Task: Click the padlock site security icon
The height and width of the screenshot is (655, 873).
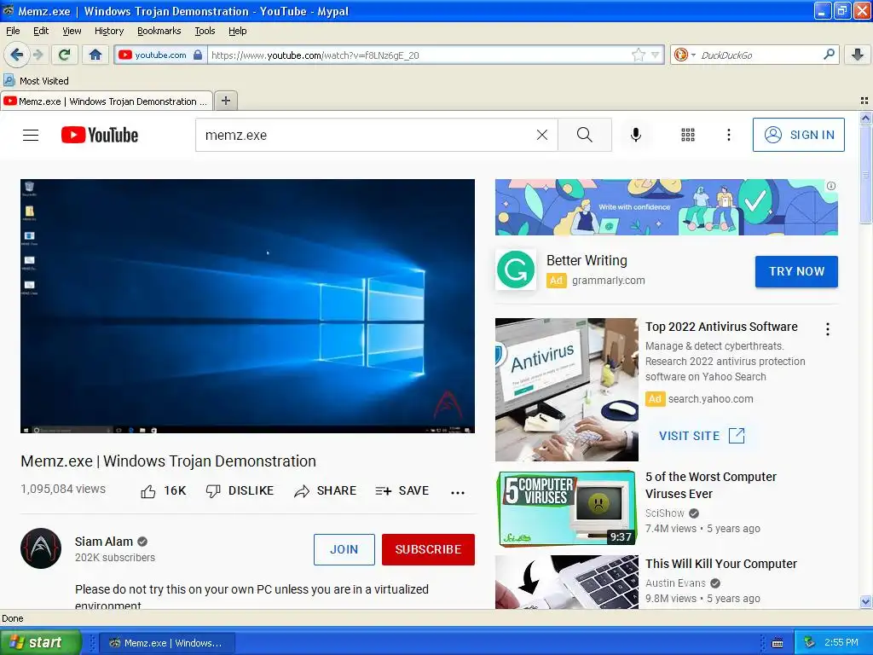Action: [198, 55]
